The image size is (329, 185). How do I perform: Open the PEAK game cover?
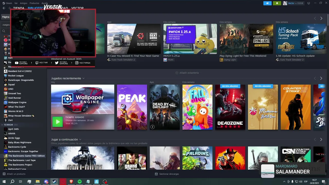coord(132,107)
